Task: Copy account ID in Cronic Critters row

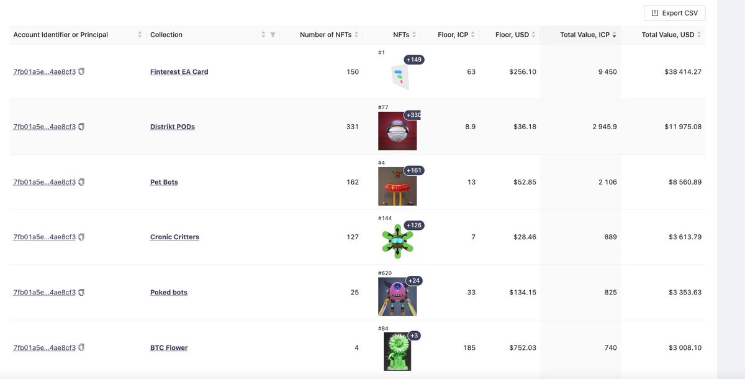Action: [81, 237]
